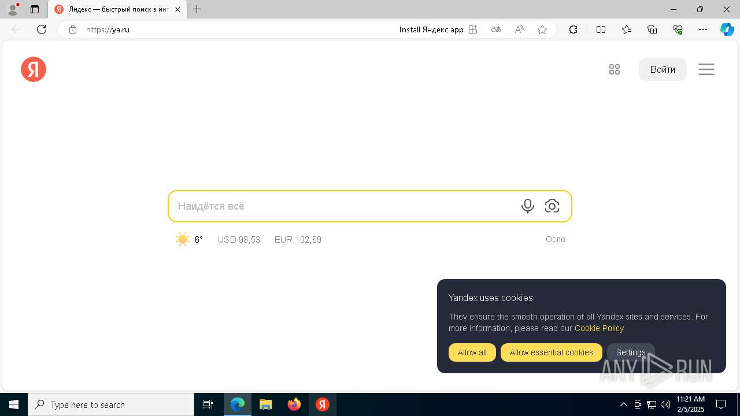Viewport: 740px width, 416px height.
Task: Open a new tab with plus button
Action: point(197,9)
